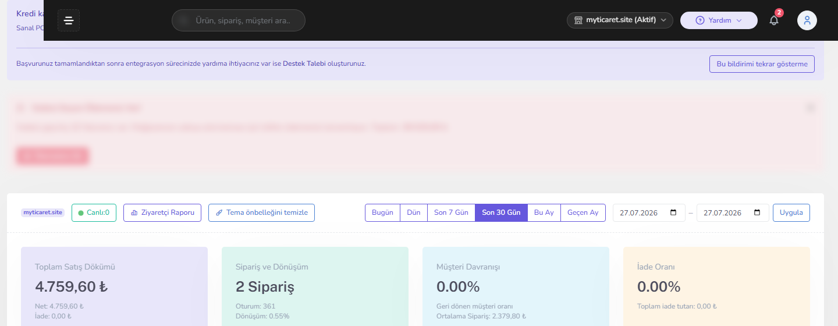This screenshot has height=326, width=838.
Task: Expand the Yardım help dropdown
Action: [719, 20]
